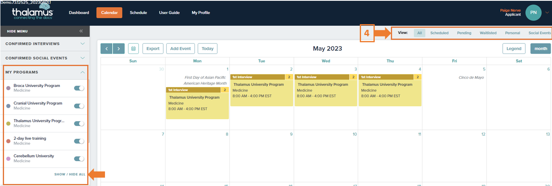Open the User Guide
Screen dimensions: 552x186
pos(169,12)
